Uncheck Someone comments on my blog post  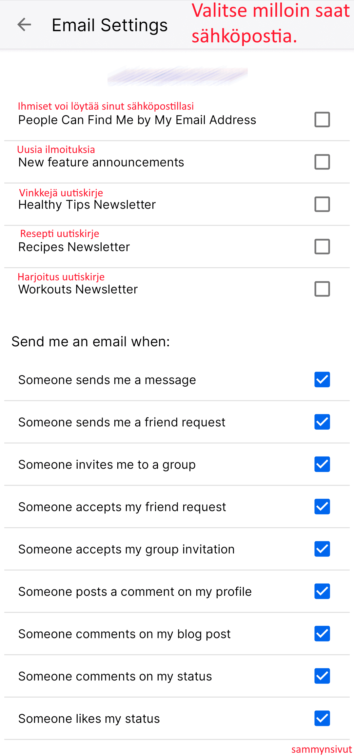pos(322,634)
